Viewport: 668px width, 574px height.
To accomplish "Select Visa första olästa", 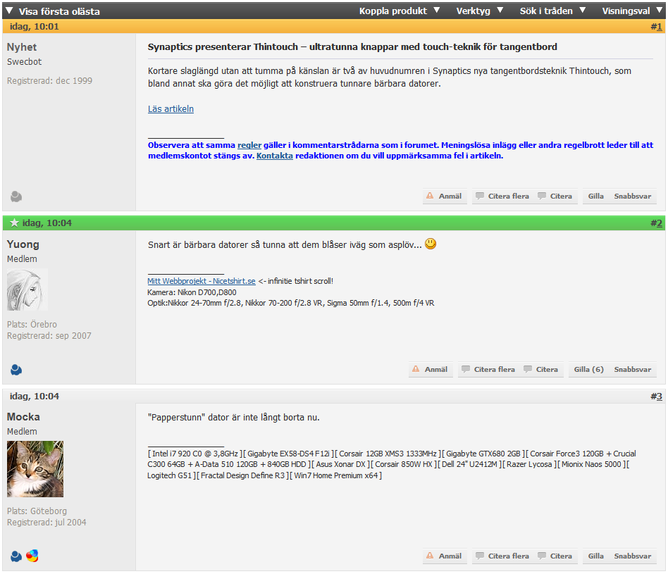I will [54, 11].
